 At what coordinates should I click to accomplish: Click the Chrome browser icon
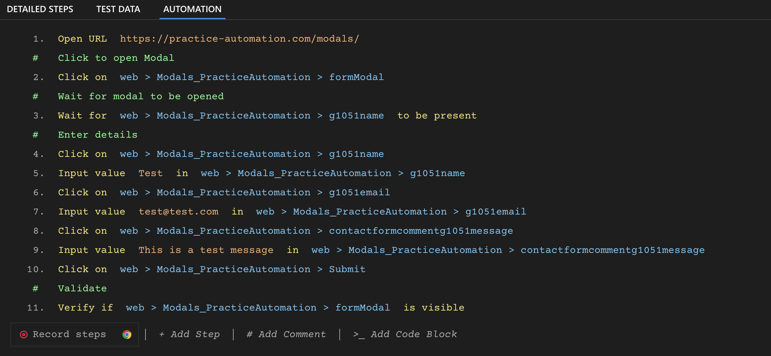click(127, 335)
